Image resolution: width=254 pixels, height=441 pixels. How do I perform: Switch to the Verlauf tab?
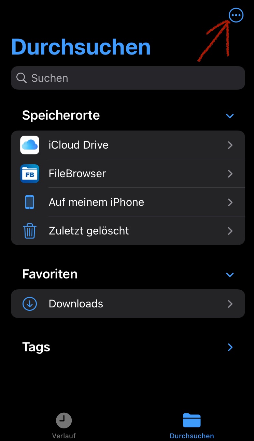click(x=64, y=436)
